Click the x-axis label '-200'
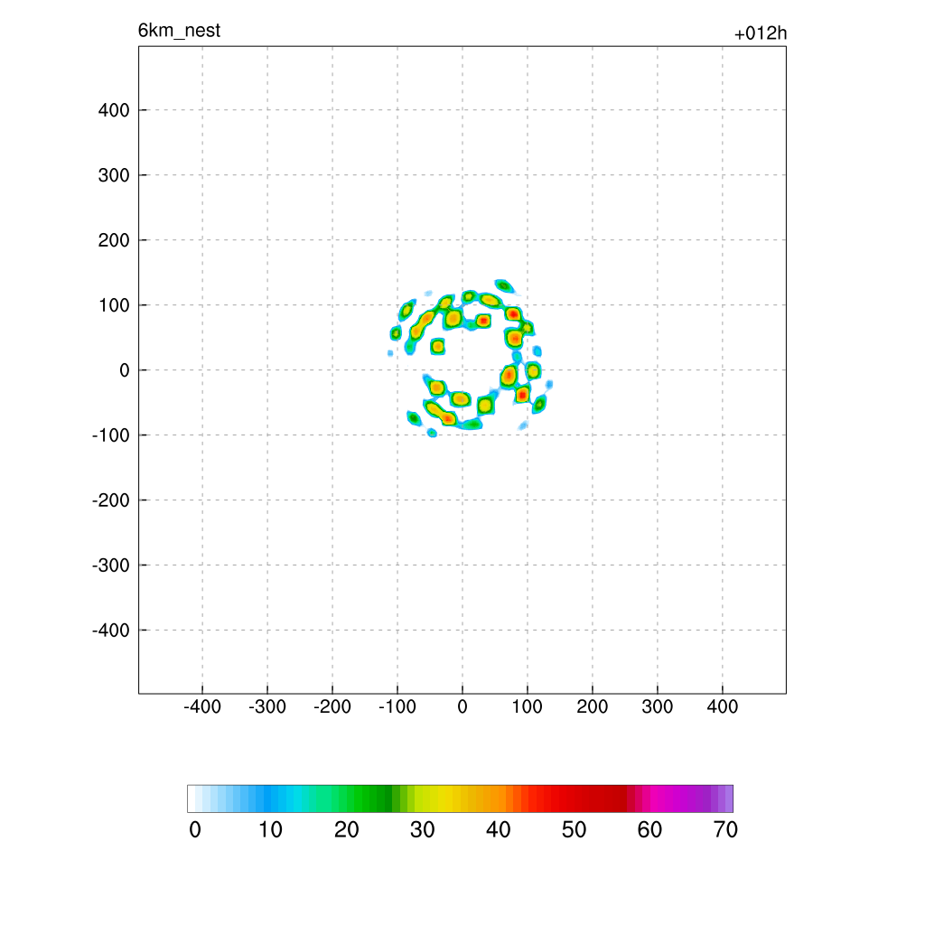Viewport: 925px width, 925px height. click(332, 706)
